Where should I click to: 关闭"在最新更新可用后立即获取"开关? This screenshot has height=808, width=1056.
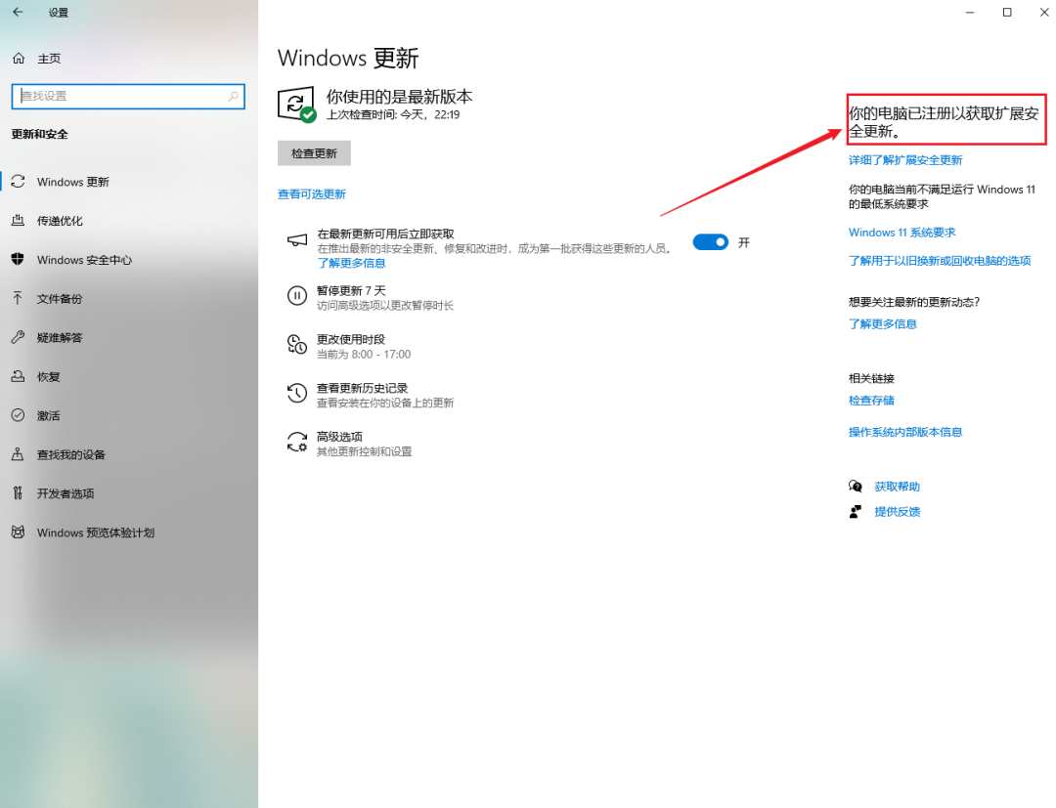(711, 241)
